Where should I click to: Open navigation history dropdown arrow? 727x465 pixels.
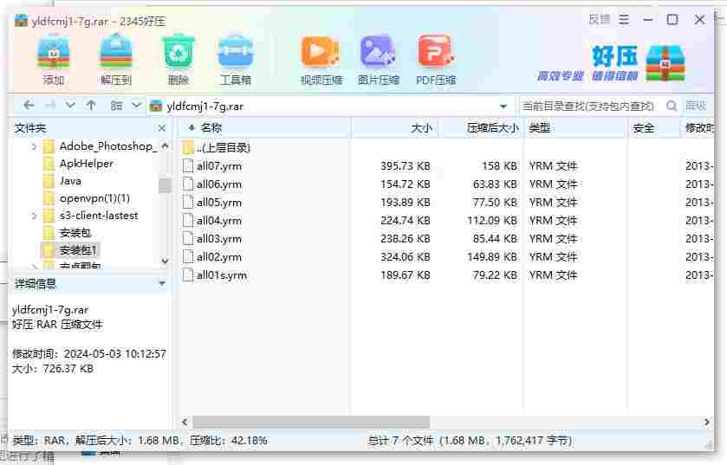[x=70, y=106]
